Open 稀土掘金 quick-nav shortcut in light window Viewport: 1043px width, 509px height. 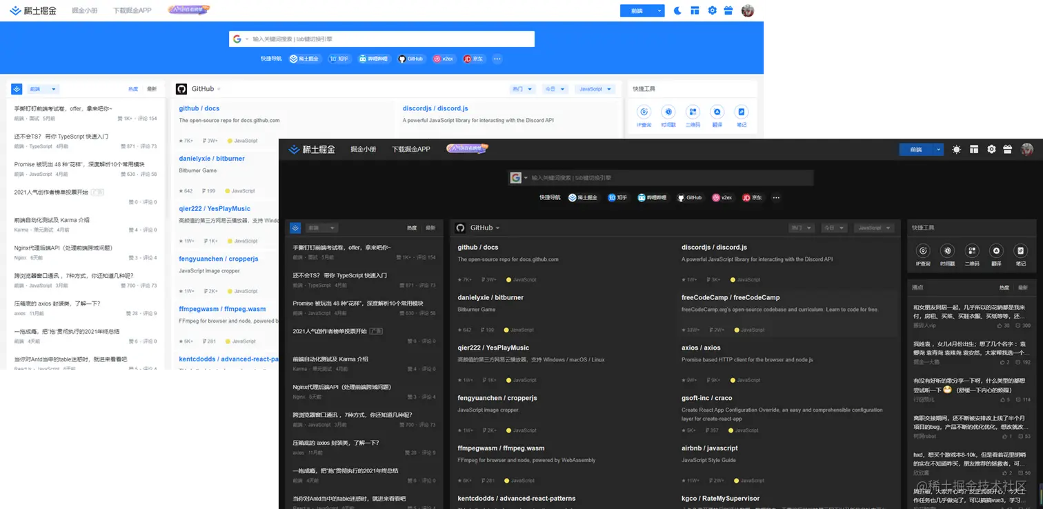[x=304, y=59]
